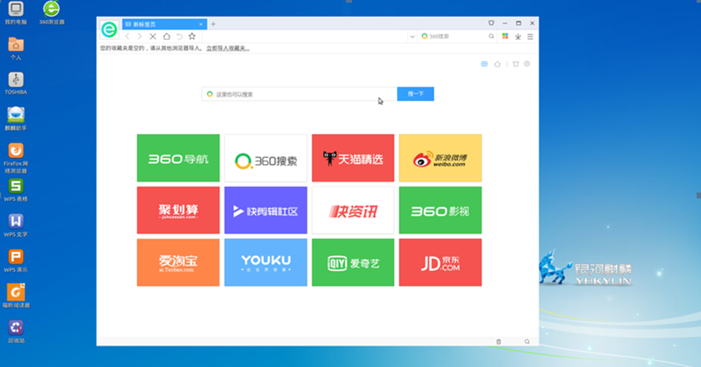
Task: Click the address bar field
Action: coord(305,36)
